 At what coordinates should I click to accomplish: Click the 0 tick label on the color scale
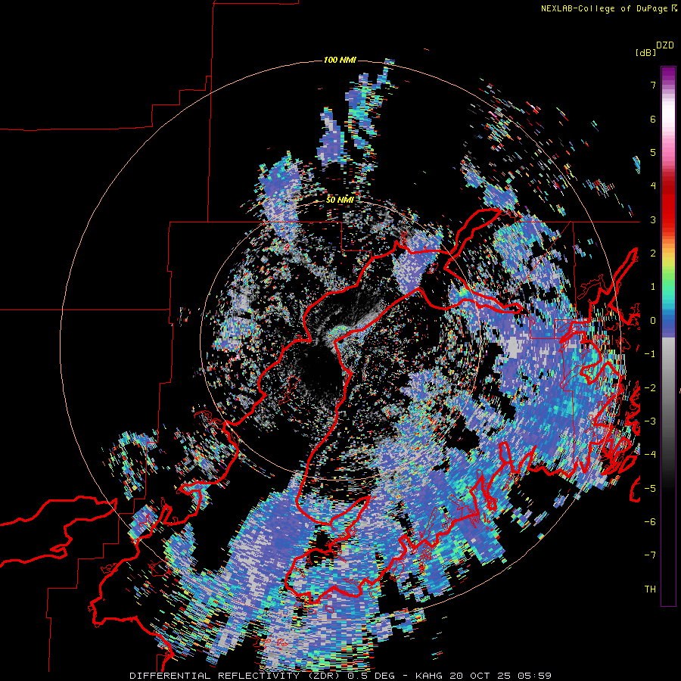[x=653, y=321]
